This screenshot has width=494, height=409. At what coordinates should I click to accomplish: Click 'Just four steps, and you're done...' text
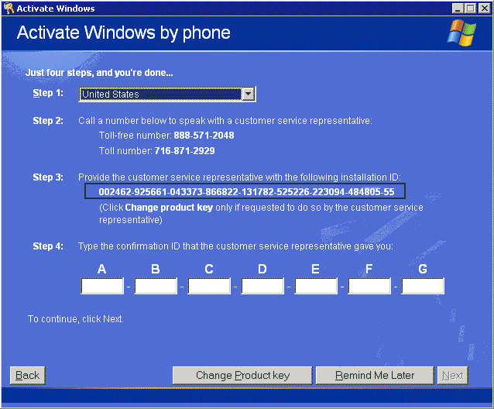coord(99,73)
